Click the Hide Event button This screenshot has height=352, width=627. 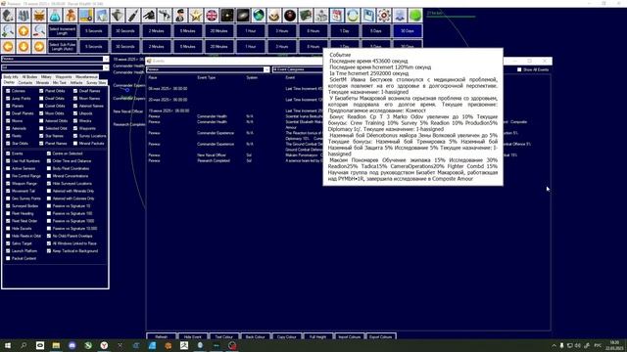tap(193, 336)
